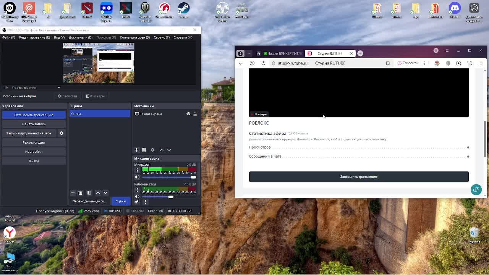Move the scene down in Scenes list

[105, 193]
